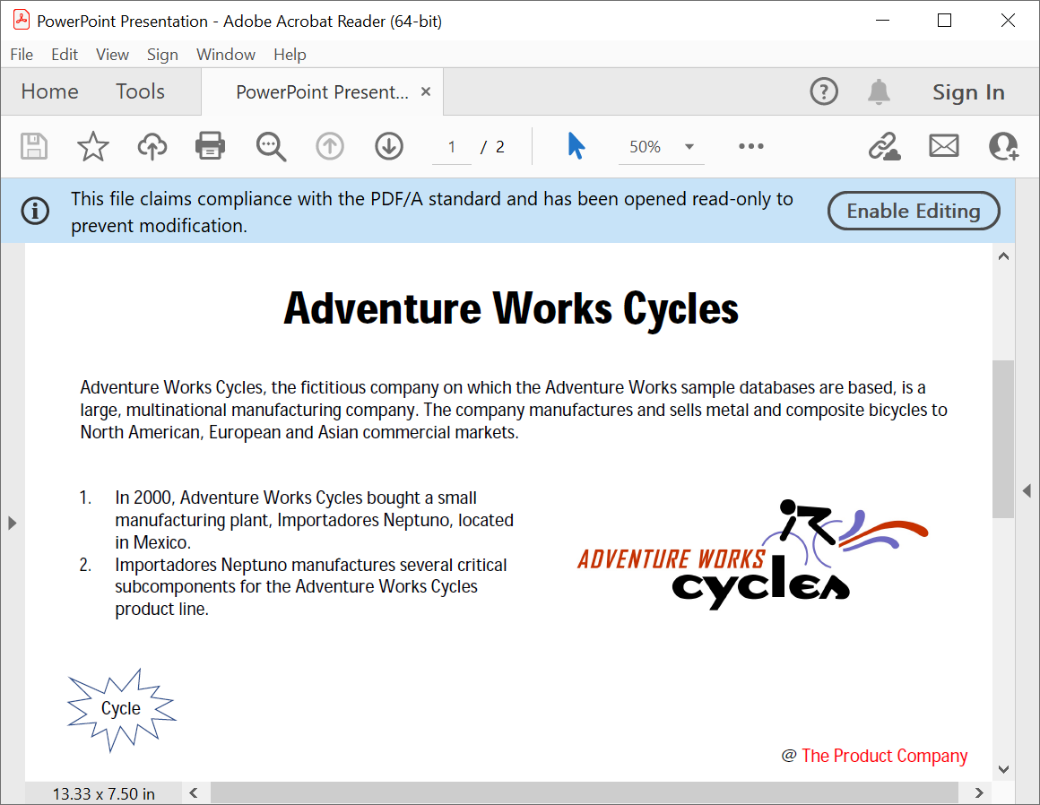Click the horizontal scrollbar thumb

[585, 792]
